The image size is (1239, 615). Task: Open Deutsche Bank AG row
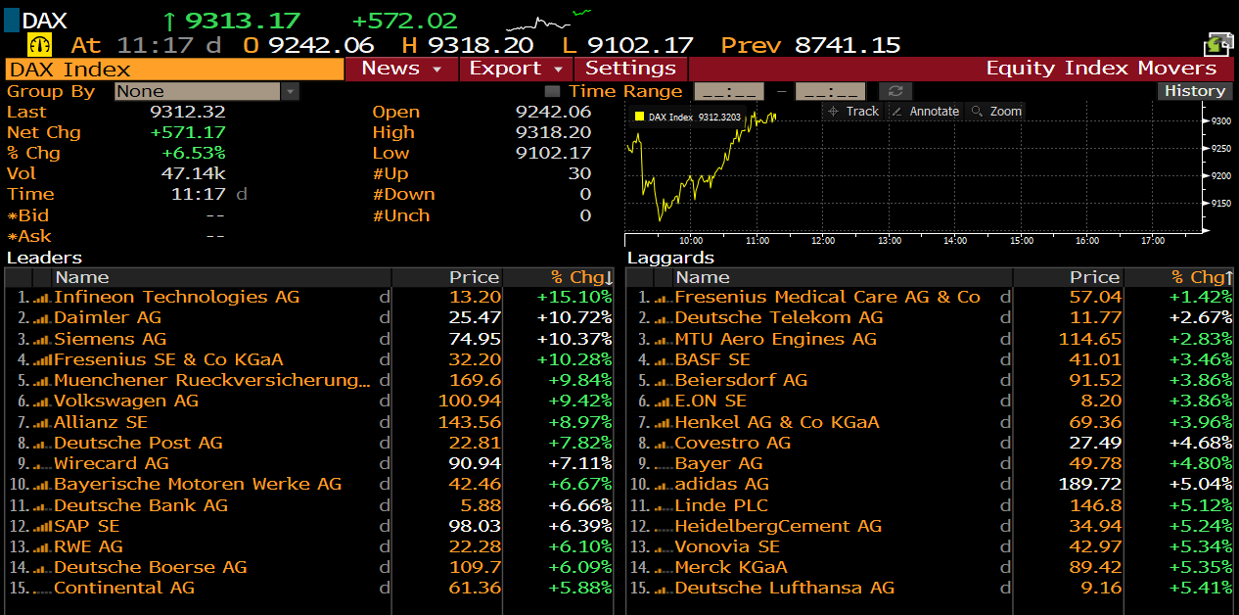[309, 505]
